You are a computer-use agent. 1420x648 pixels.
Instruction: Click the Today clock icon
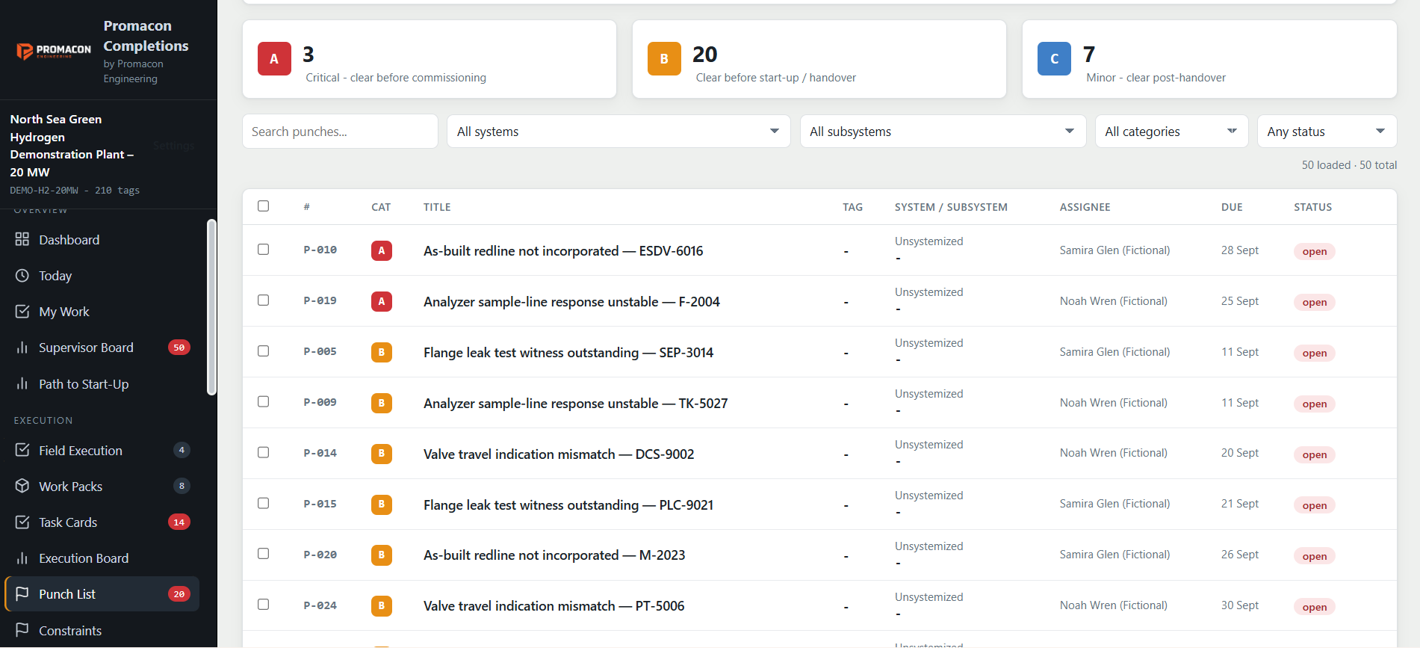click(22, 275)
